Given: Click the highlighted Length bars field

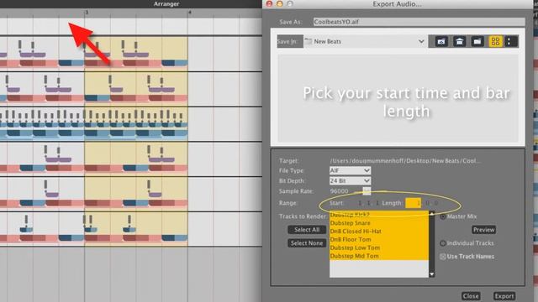Looking at the screenshot, I should click(x=413, y=203).
